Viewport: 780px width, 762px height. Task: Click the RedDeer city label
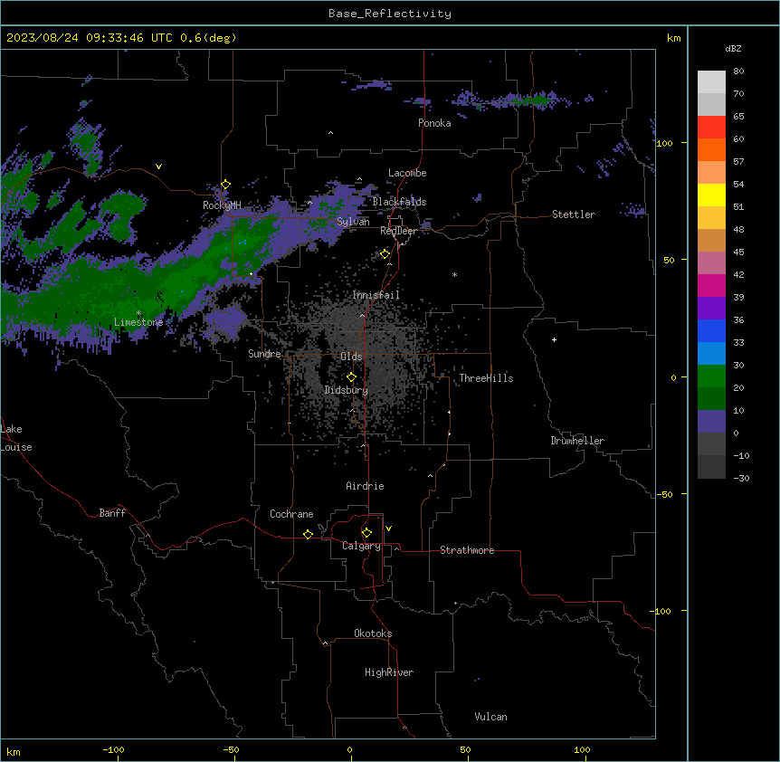[398, 231]
